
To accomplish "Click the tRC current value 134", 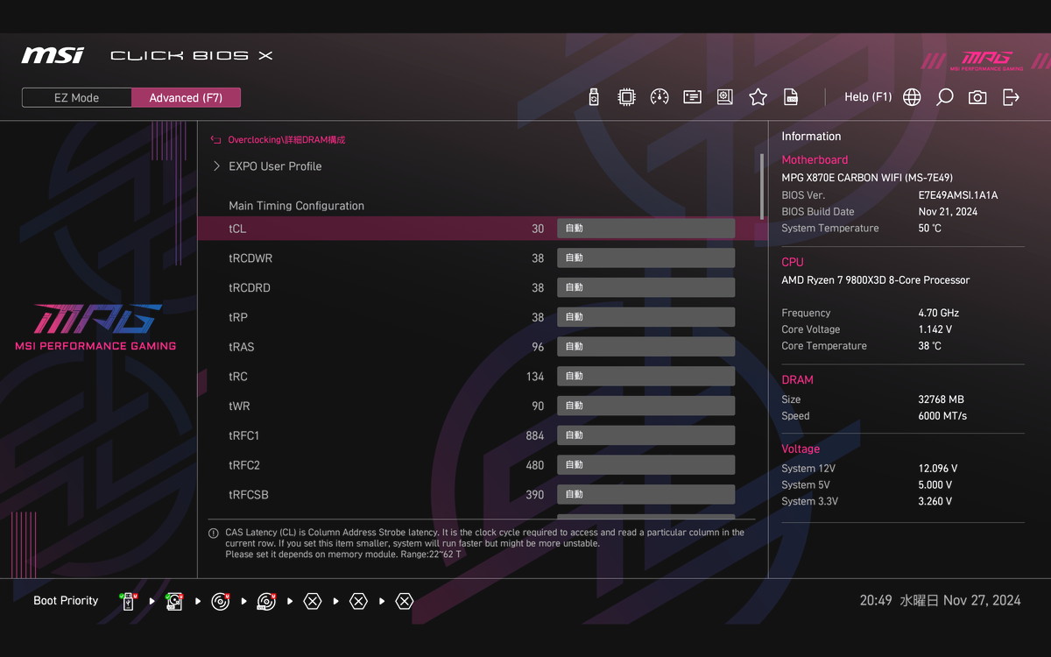I will click(x=535, y=377).
